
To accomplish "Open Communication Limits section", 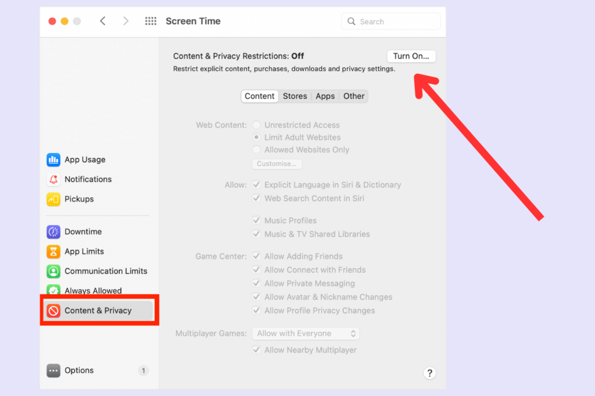I will click(106, 271).
